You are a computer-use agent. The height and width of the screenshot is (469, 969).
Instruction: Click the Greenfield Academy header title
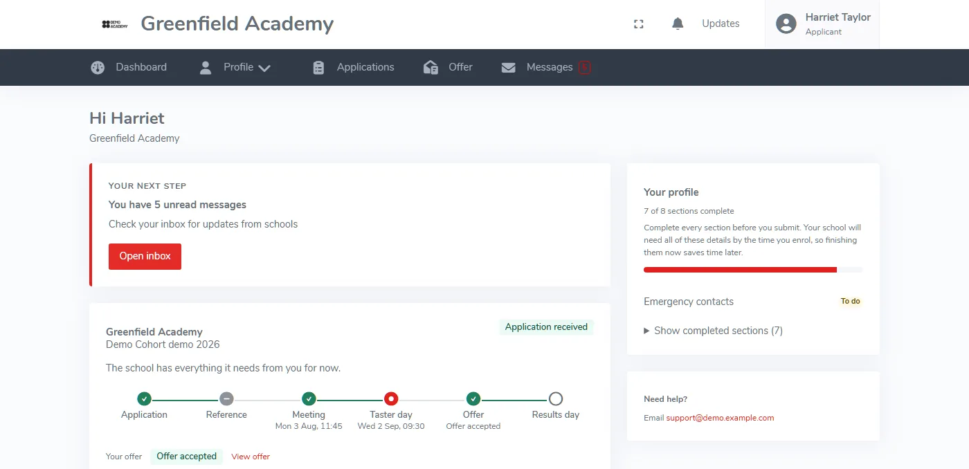click(237, 24)
